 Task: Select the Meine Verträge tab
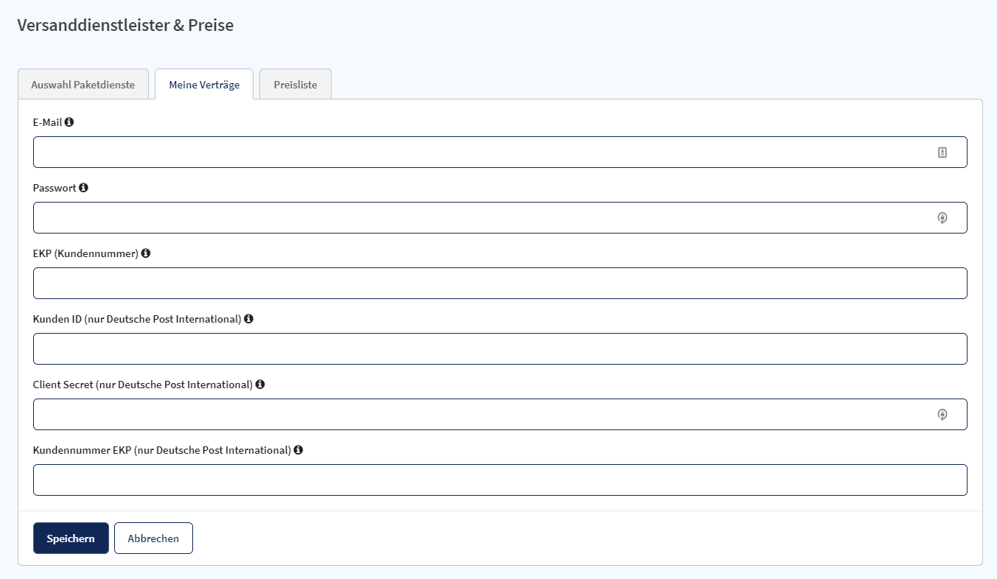(204, 85)
